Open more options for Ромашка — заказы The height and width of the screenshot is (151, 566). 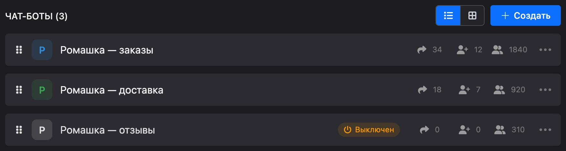pyautogui.click(x=545, y=50)
